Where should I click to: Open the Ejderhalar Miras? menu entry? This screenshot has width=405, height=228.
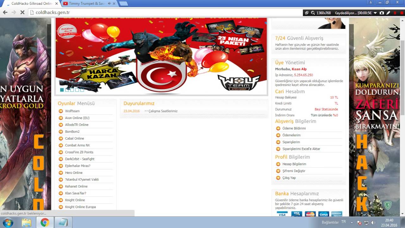[x=78, y=166]
